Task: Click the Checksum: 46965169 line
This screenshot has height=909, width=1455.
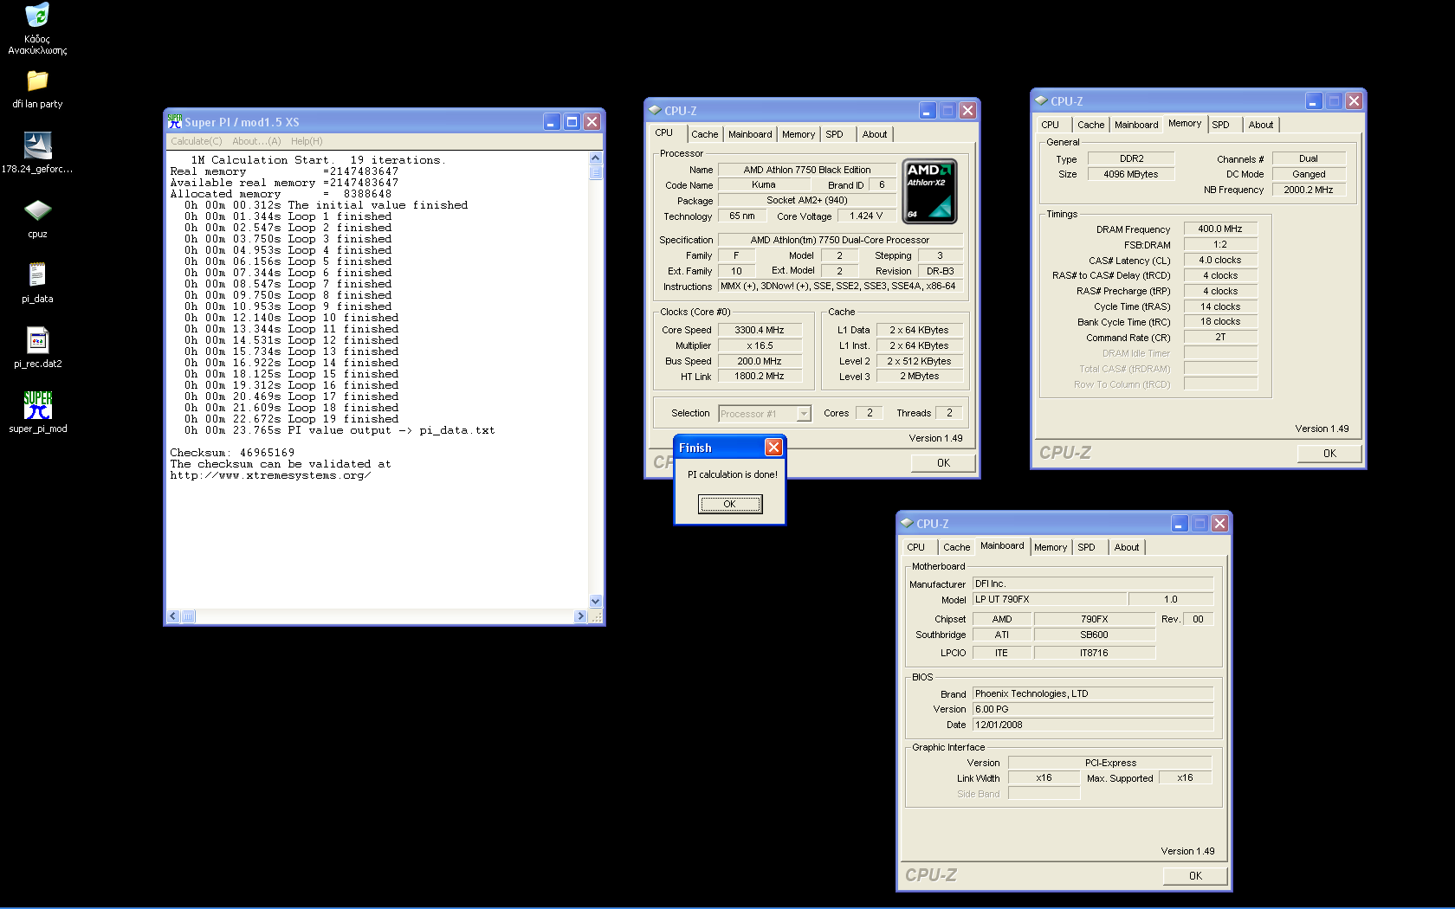Action: [x=232, y=453]
